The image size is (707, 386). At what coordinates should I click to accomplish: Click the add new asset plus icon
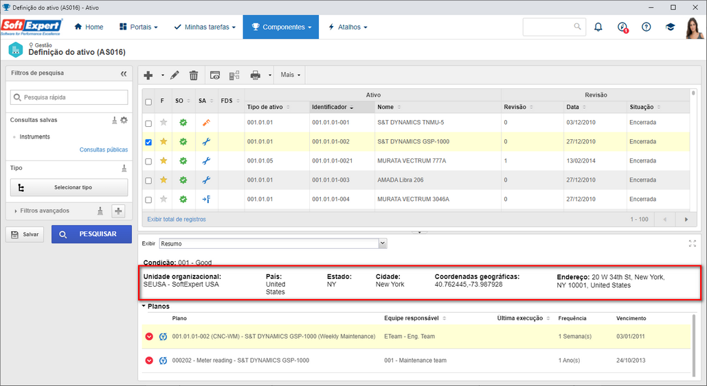(x=148, y=75)
